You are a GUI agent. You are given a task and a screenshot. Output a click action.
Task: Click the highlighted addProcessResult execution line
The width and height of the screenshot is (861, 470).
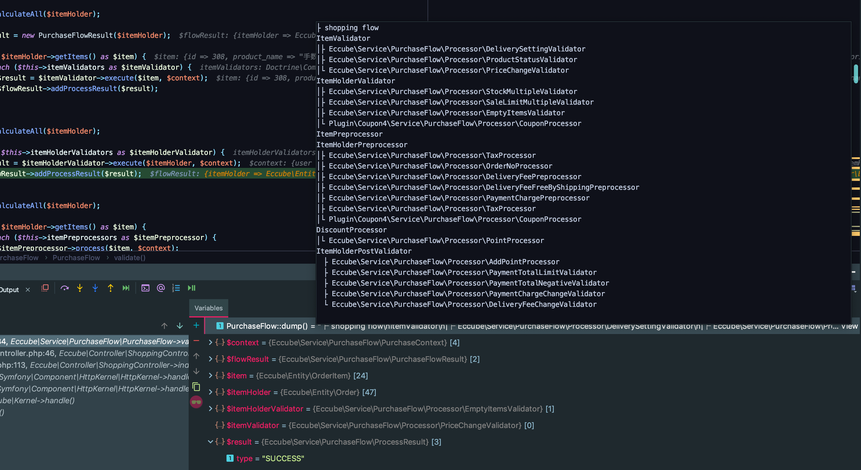click(158, 174)
